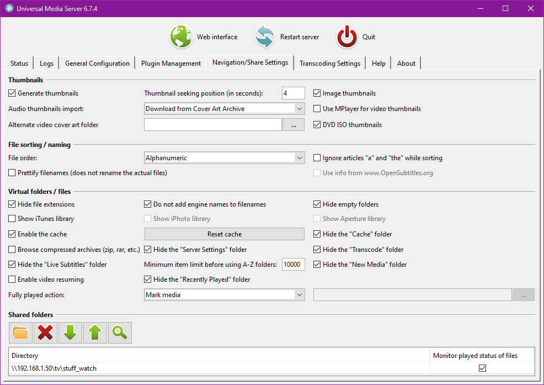The height and width of the screenshot is (385, 544).
Task: Move shared folder up with green arrow
Action: pos(95,333)
